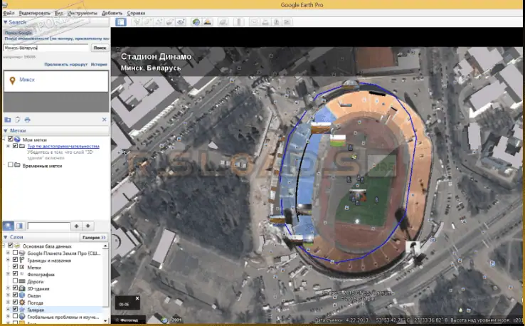Move item down with the down arrow

(x=87, y=226)
